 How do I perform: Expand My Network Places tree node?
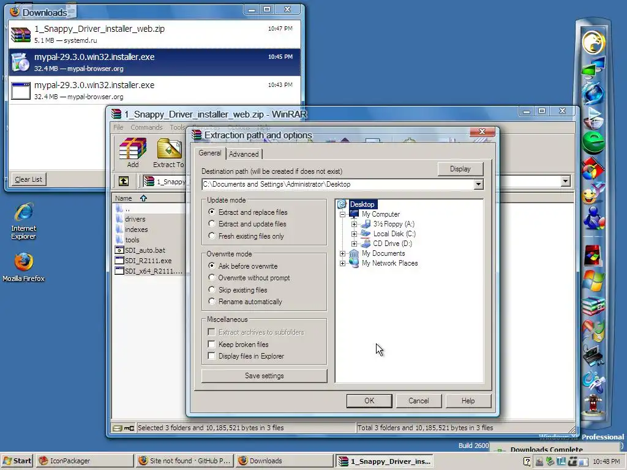(342, 263)
